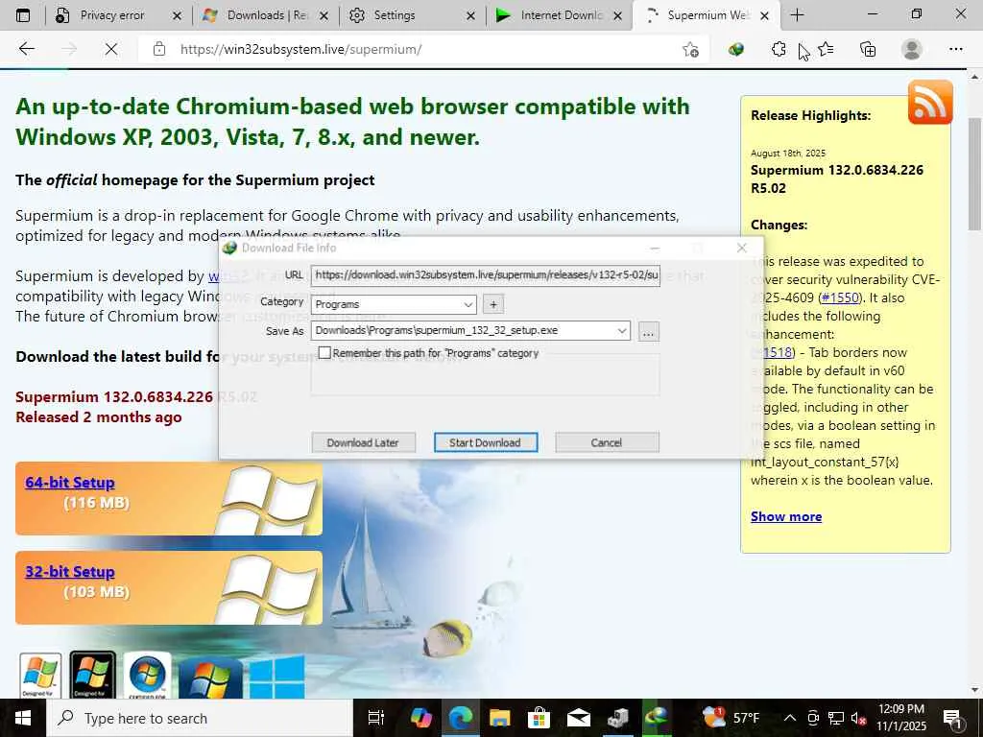Click the Microsoft Edge taskbar icon
The height and width of the screenshot is (737, 983).
[461, 718]
